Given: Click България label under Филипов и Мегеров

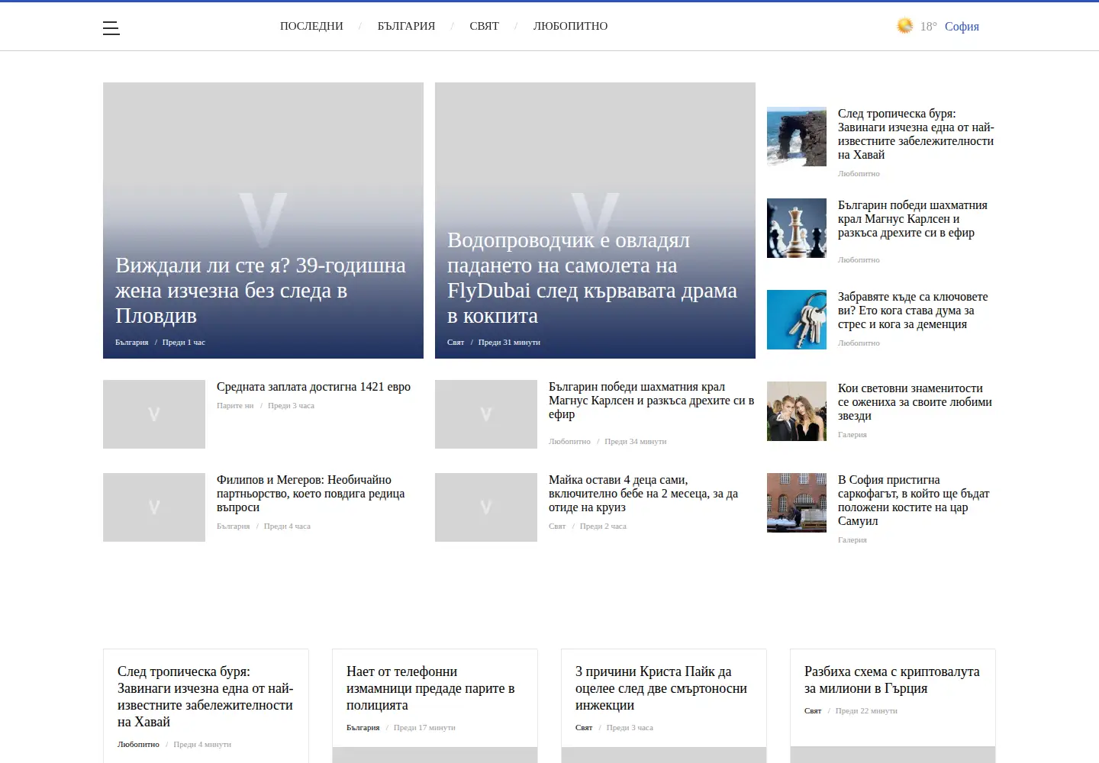Looking at the screenshot, I should pos(234,526).
